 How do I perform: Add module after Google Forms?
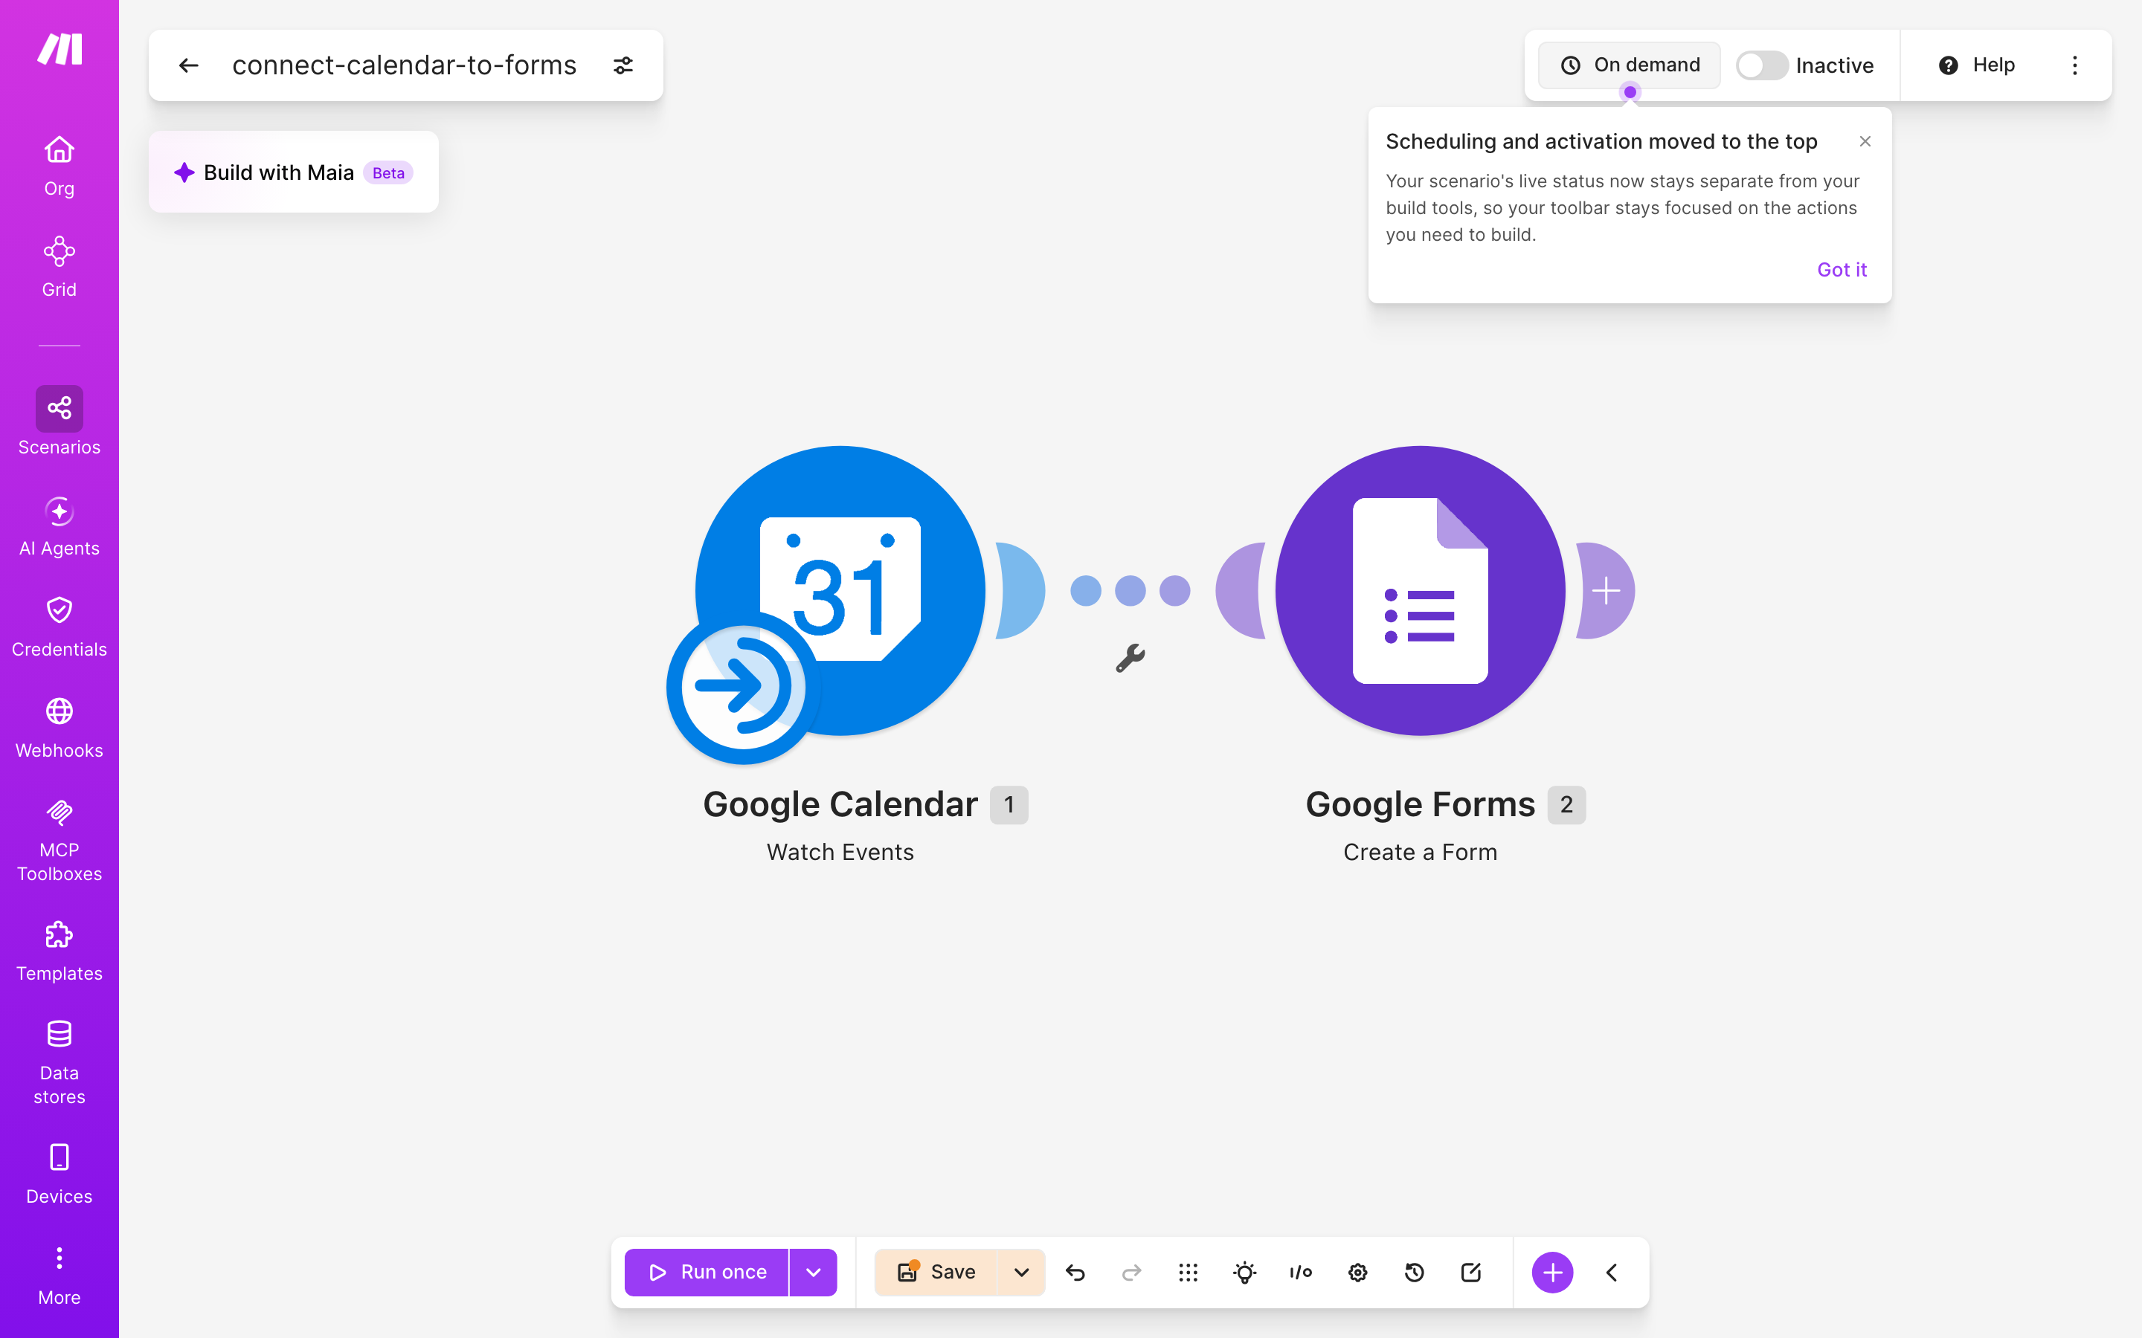coord(1606,591)
